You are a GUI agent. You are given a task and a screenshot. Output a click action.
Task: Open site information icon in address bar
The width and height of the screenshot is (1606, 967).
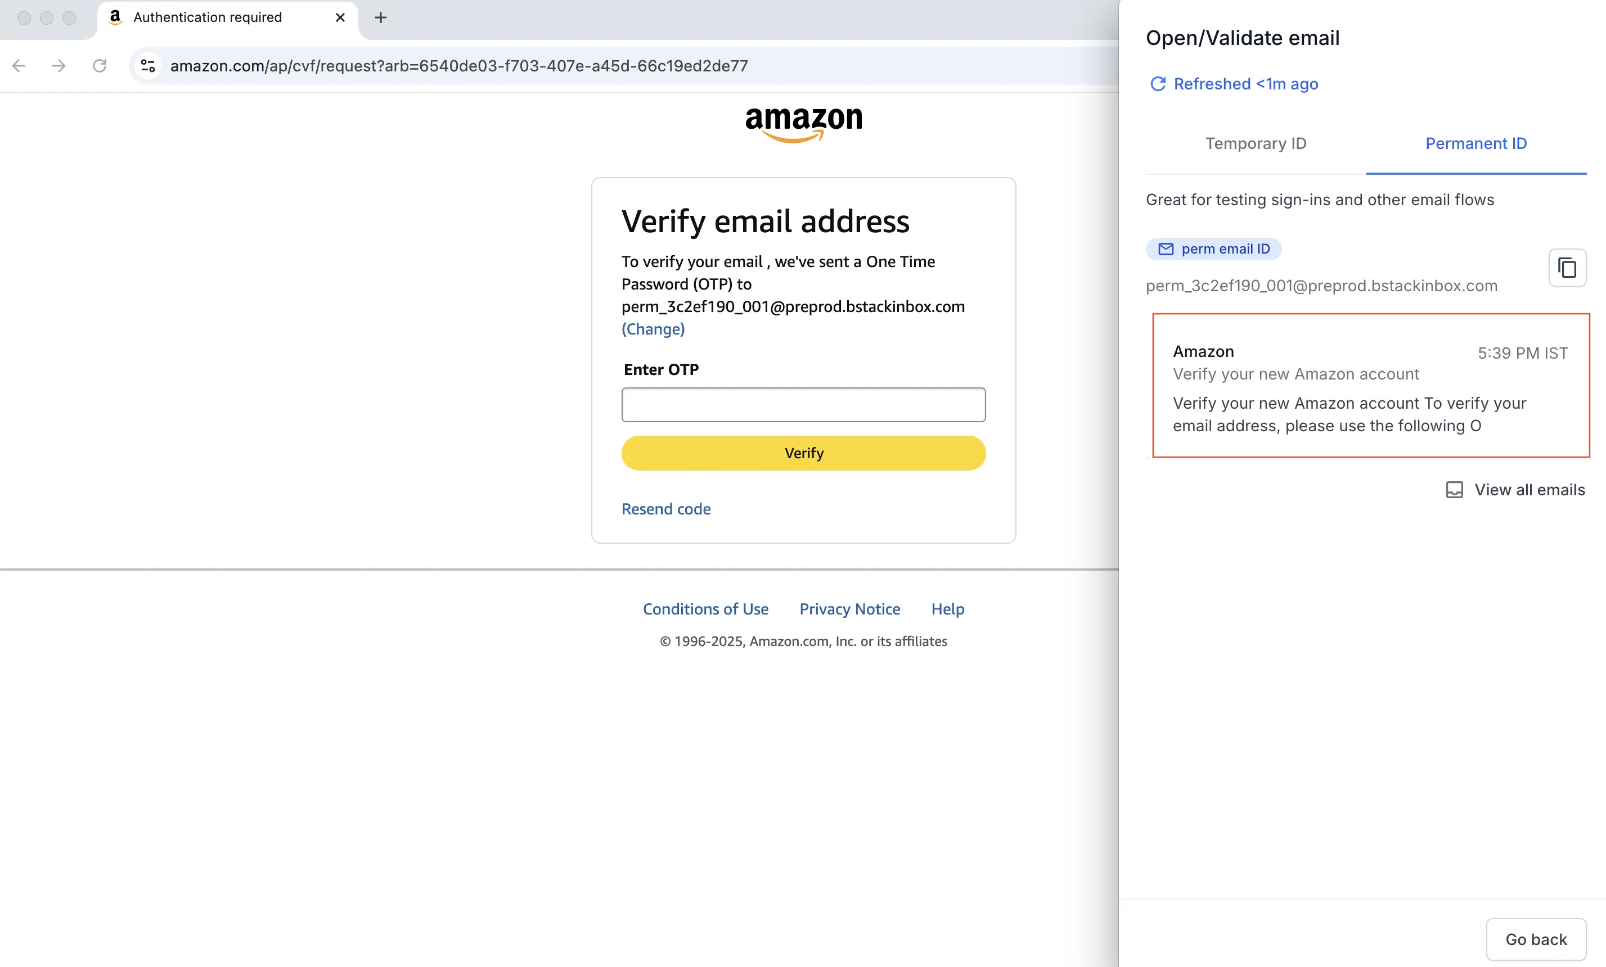tap(148, 66)
